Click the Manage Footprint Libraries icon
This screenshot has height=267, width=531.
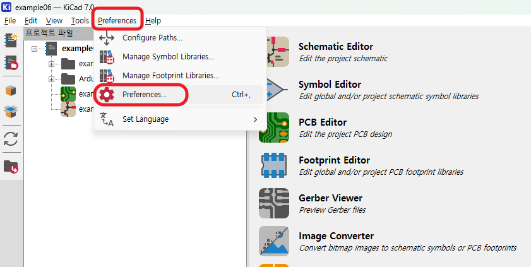click(107, 76)
